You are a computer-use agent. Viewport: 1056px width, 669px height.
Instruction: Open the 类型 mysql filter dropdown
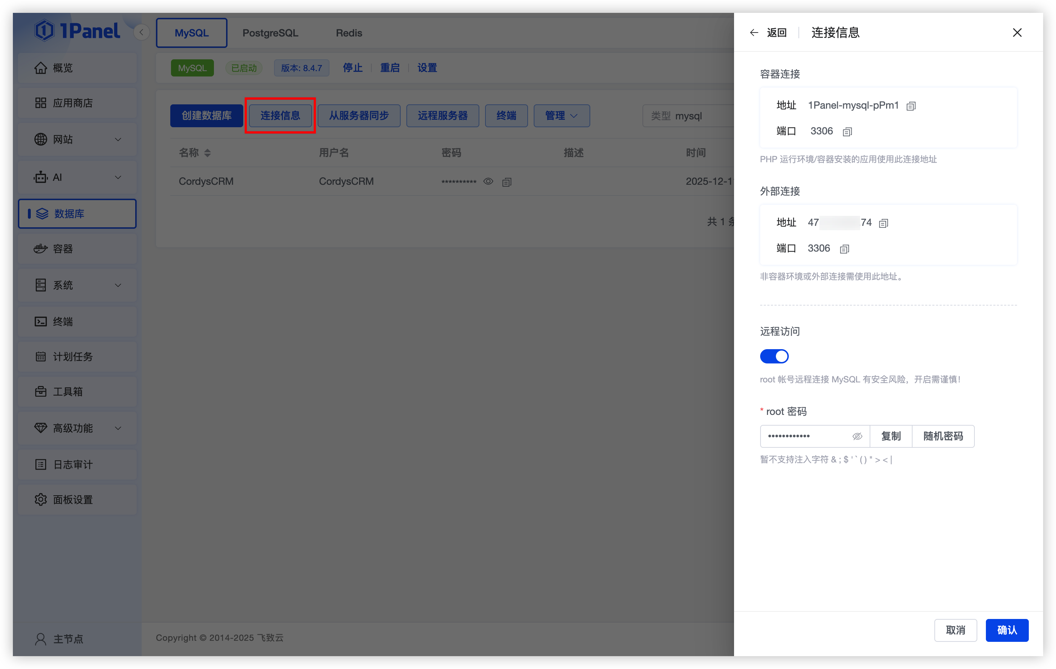pyautogui.click(x=689, y=116)
